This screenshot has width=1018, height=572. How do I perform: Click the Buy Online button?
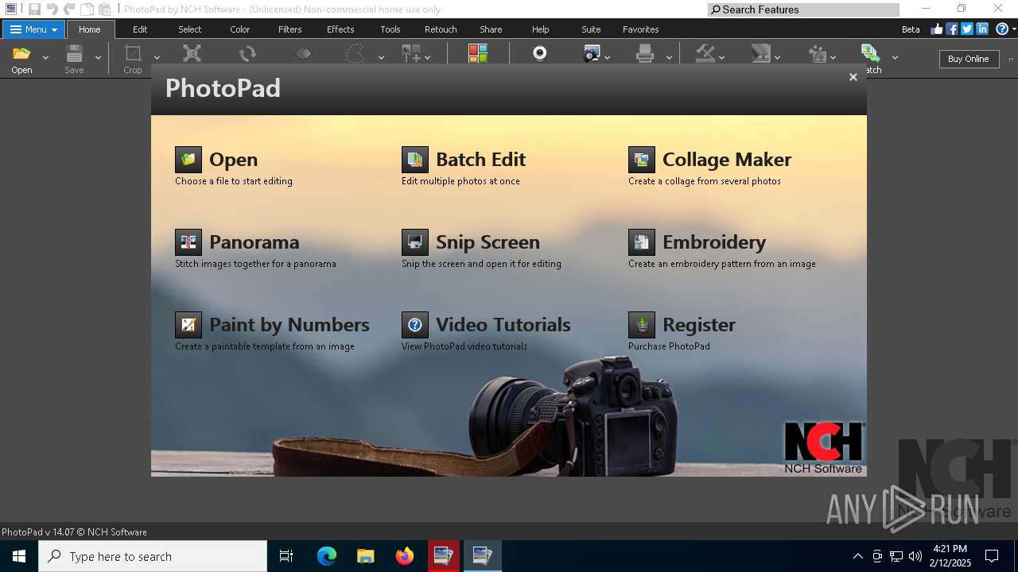pyautogui.click(x=969, y=59)
